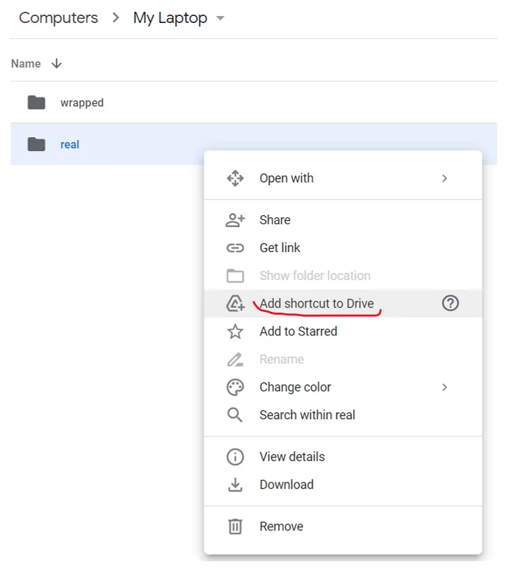Toggle sort direction arrow beside Name
Screen dimensions: 509x573
coord(57,63)
